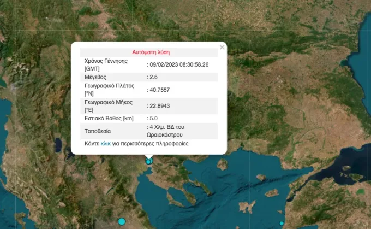This screenshot has width=371, height=229.
Task: Click the 'Μέγεθος' row label
Action: (95, 77)
